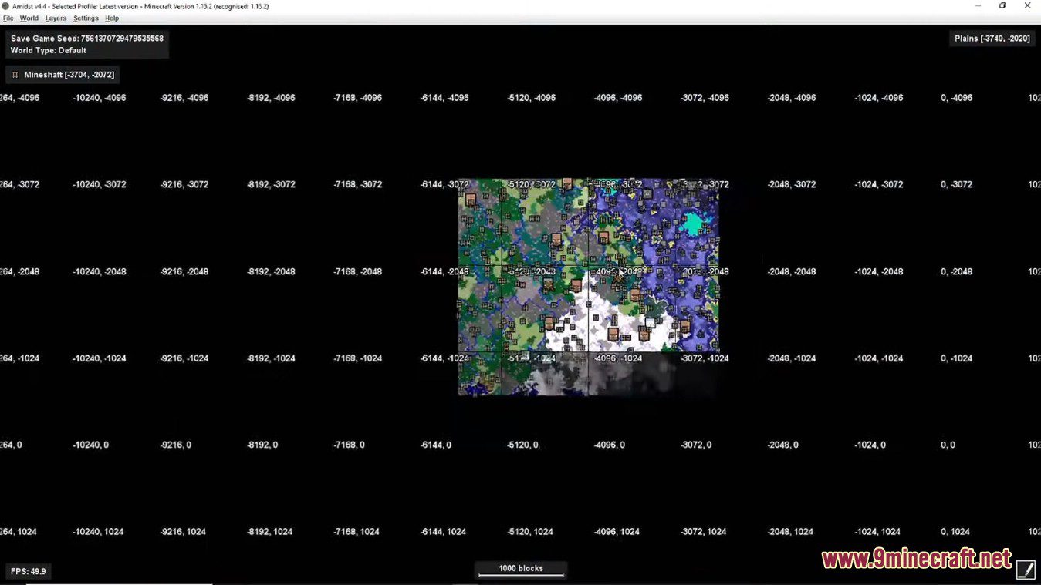Click the 1000 blocks scale bar
This screenshot has width=1041, height=585.
click(521, 569)
